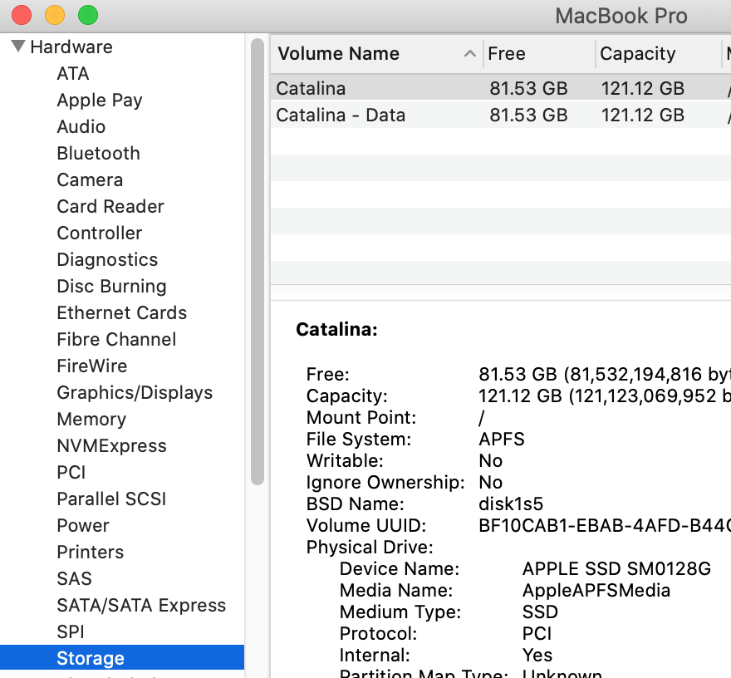Sort by the Capacity column header
This screenshot has width=731, height=678.
pyautogui.click(x=637, y=54)
